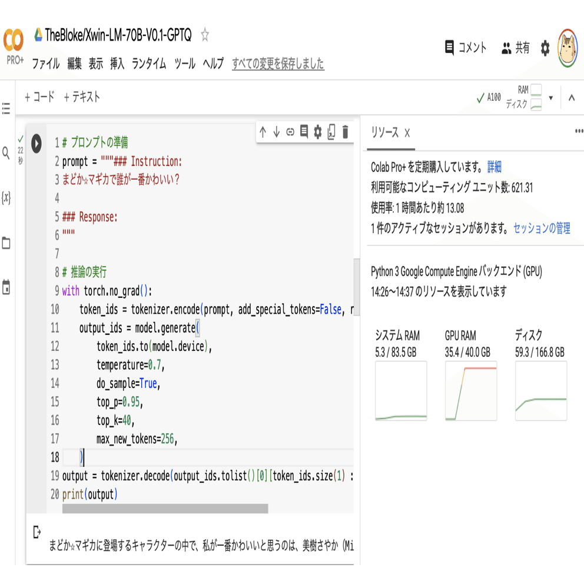
Task: Delete the code cell
Action: tap(344, 132)
